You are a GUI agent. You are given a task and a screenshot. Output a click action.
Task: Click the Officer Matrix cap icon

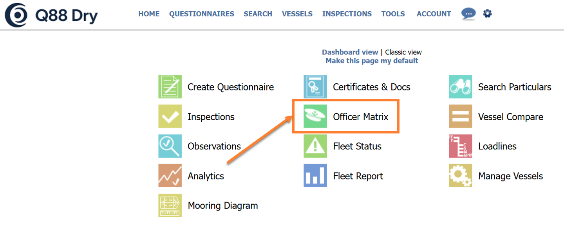(x=315, y=117)
